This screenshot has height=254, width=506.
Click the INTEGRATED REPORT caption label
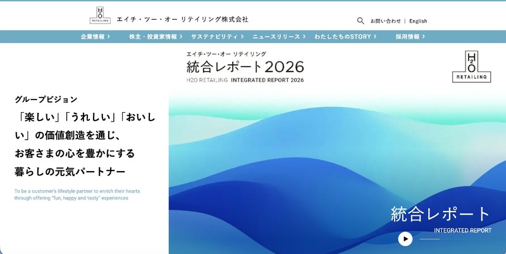click(462, 231)
